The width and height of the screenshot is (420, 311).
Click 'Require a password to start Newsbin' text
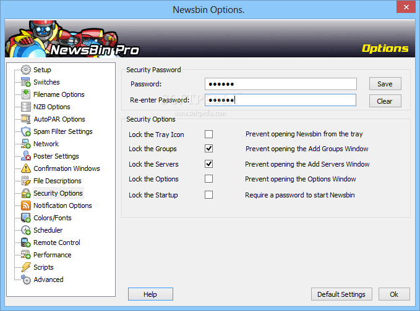click(x=300, y=195)
